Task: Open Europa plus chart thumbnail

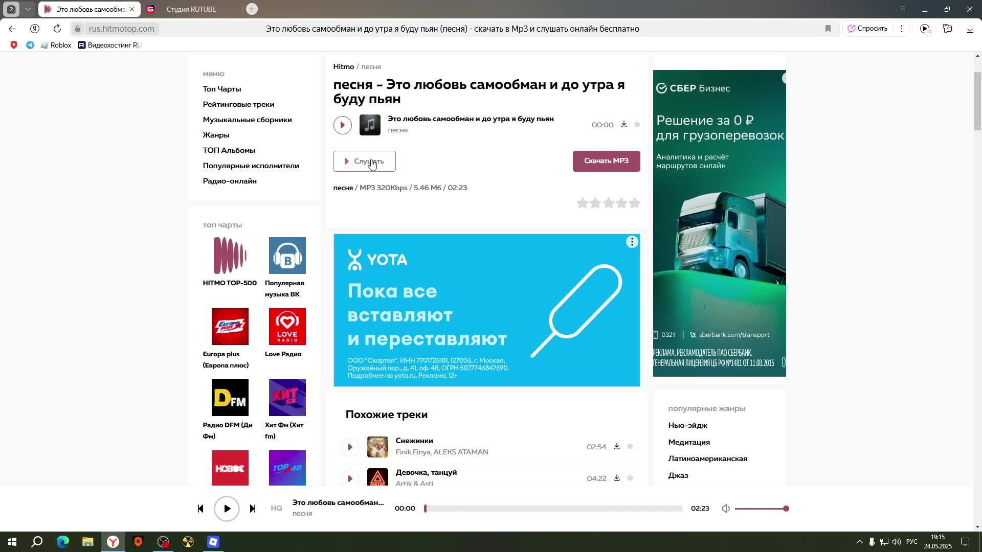Action: (x=230, y=327)
